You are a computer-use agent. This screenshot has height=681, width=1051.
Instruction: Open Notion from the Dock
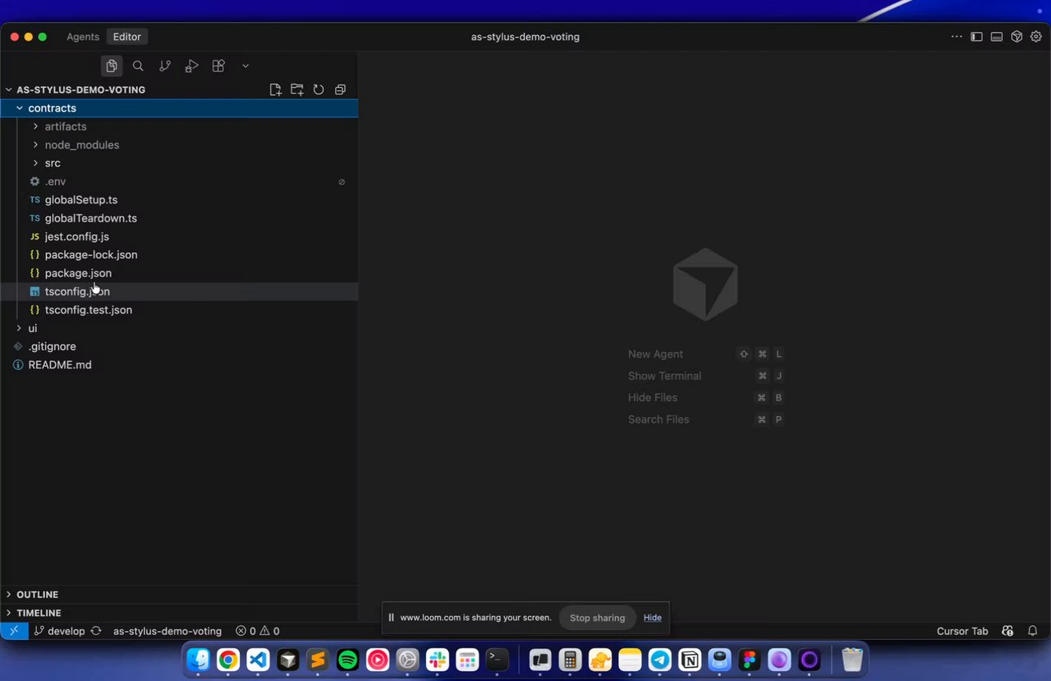(x=690, y=660)
